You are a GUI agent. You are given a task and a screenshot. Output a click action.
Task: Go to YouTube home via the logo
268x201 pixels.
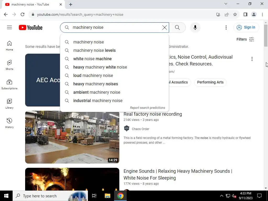tap(31, 27)
